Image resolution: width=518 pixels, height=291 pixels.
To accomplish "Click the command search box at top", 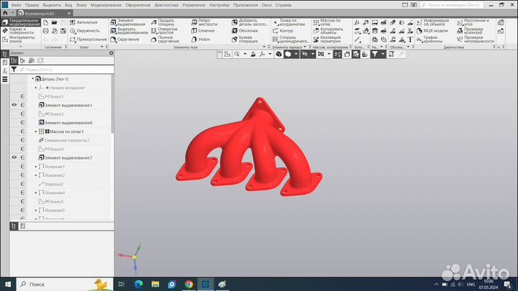I will [x=452, y=5].
